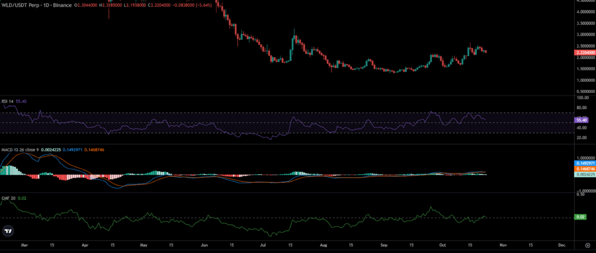Click the orange 0.1468746 signal axis label
The image size is (596, 253).
tap(585, 168)
